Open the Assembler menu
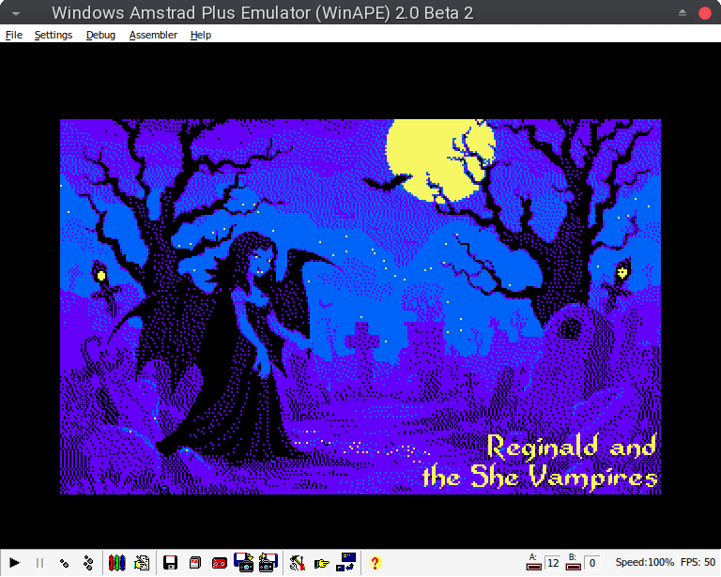This screenshot has height=577, width=721. (153, 35)
